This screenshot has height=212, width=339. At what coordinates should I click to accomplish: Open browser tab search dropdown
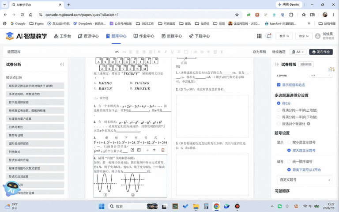tap(4, 4)
